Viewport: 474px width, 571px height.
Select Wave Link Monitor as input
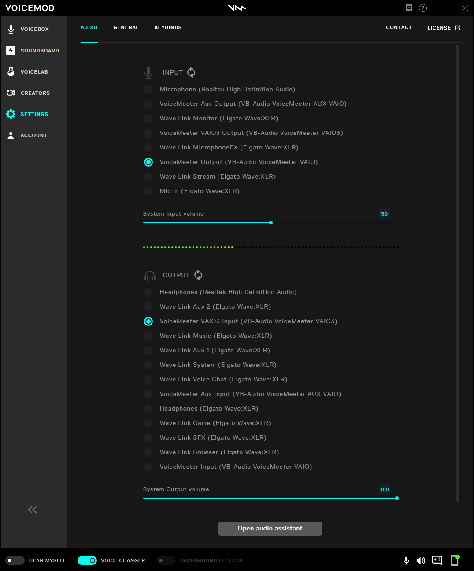pyautogui.click(x=211, y=119)
